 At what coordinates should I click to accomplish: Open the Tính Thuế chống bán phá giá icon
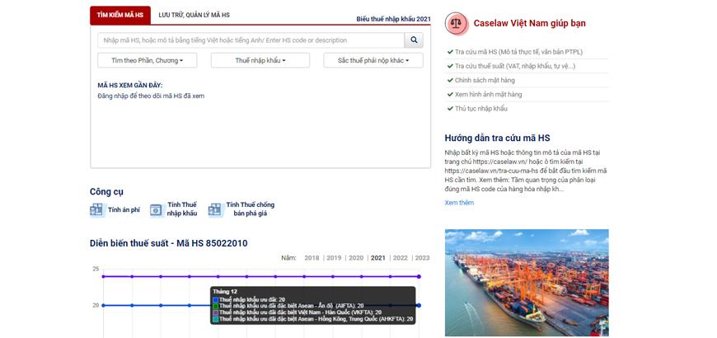215,210
